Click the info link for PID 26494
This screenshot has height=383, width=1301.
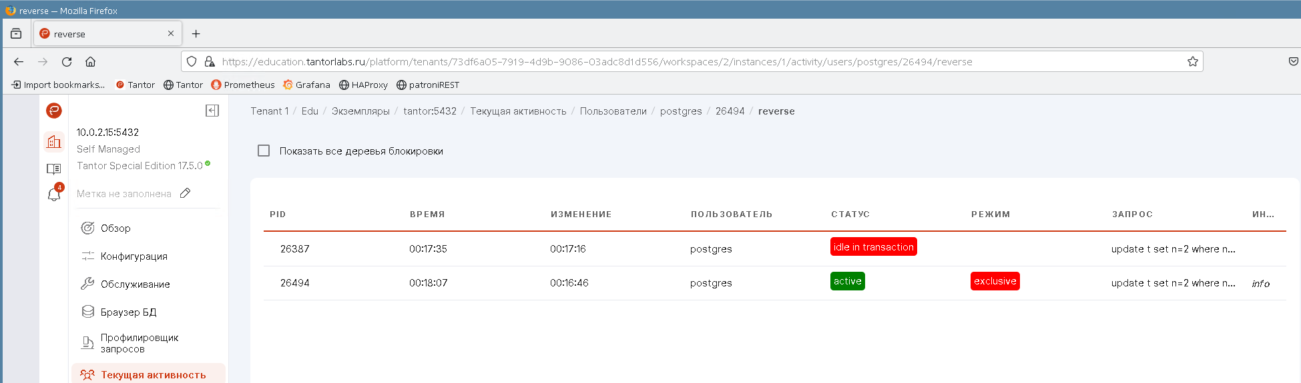coord(1260,284)
